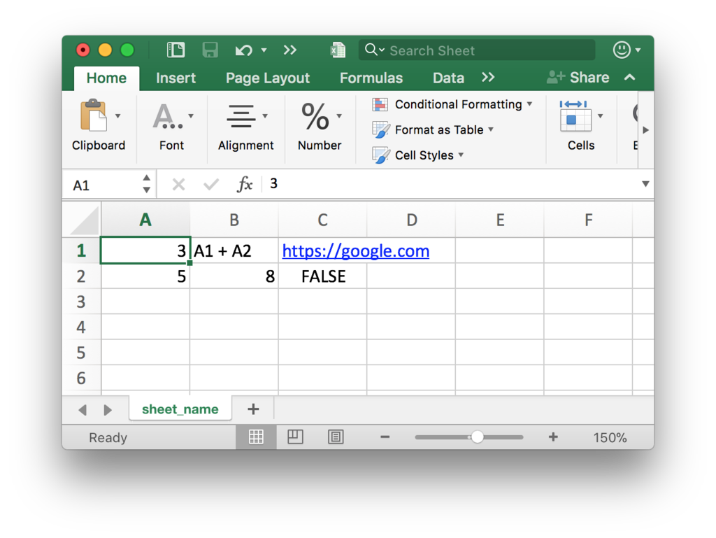Select column E header
This screenshot has height=538, width=716.
[500, 220]
